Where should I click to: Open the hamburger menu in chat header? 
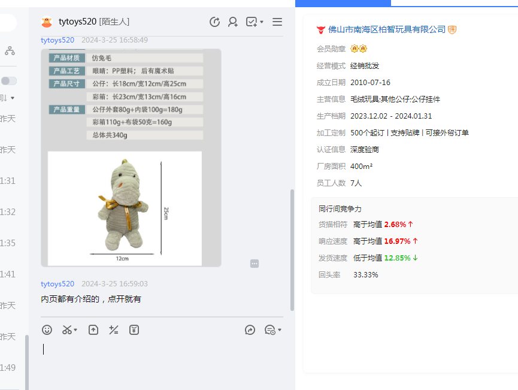coord(277,22)
